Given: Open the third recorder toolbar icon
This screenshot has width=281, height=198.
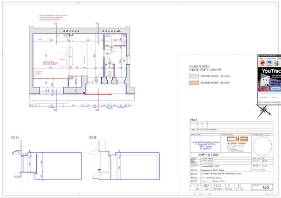Looking at the screenshot, I should pyautogui.click(x=276, y=63).
